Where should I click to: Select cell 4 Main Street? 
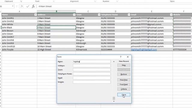click(56, 28)
